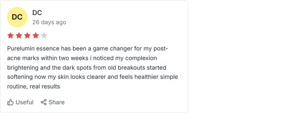Select the fifth grey rating star
Screen dimensions: 282x113
click(44, 36)
